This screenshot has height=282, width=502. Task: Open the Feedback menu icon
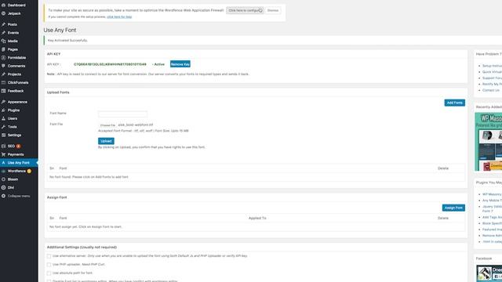(3, 91)
